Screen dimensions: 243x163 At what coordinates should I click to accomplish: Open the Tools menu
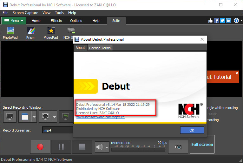coord(59,13)
